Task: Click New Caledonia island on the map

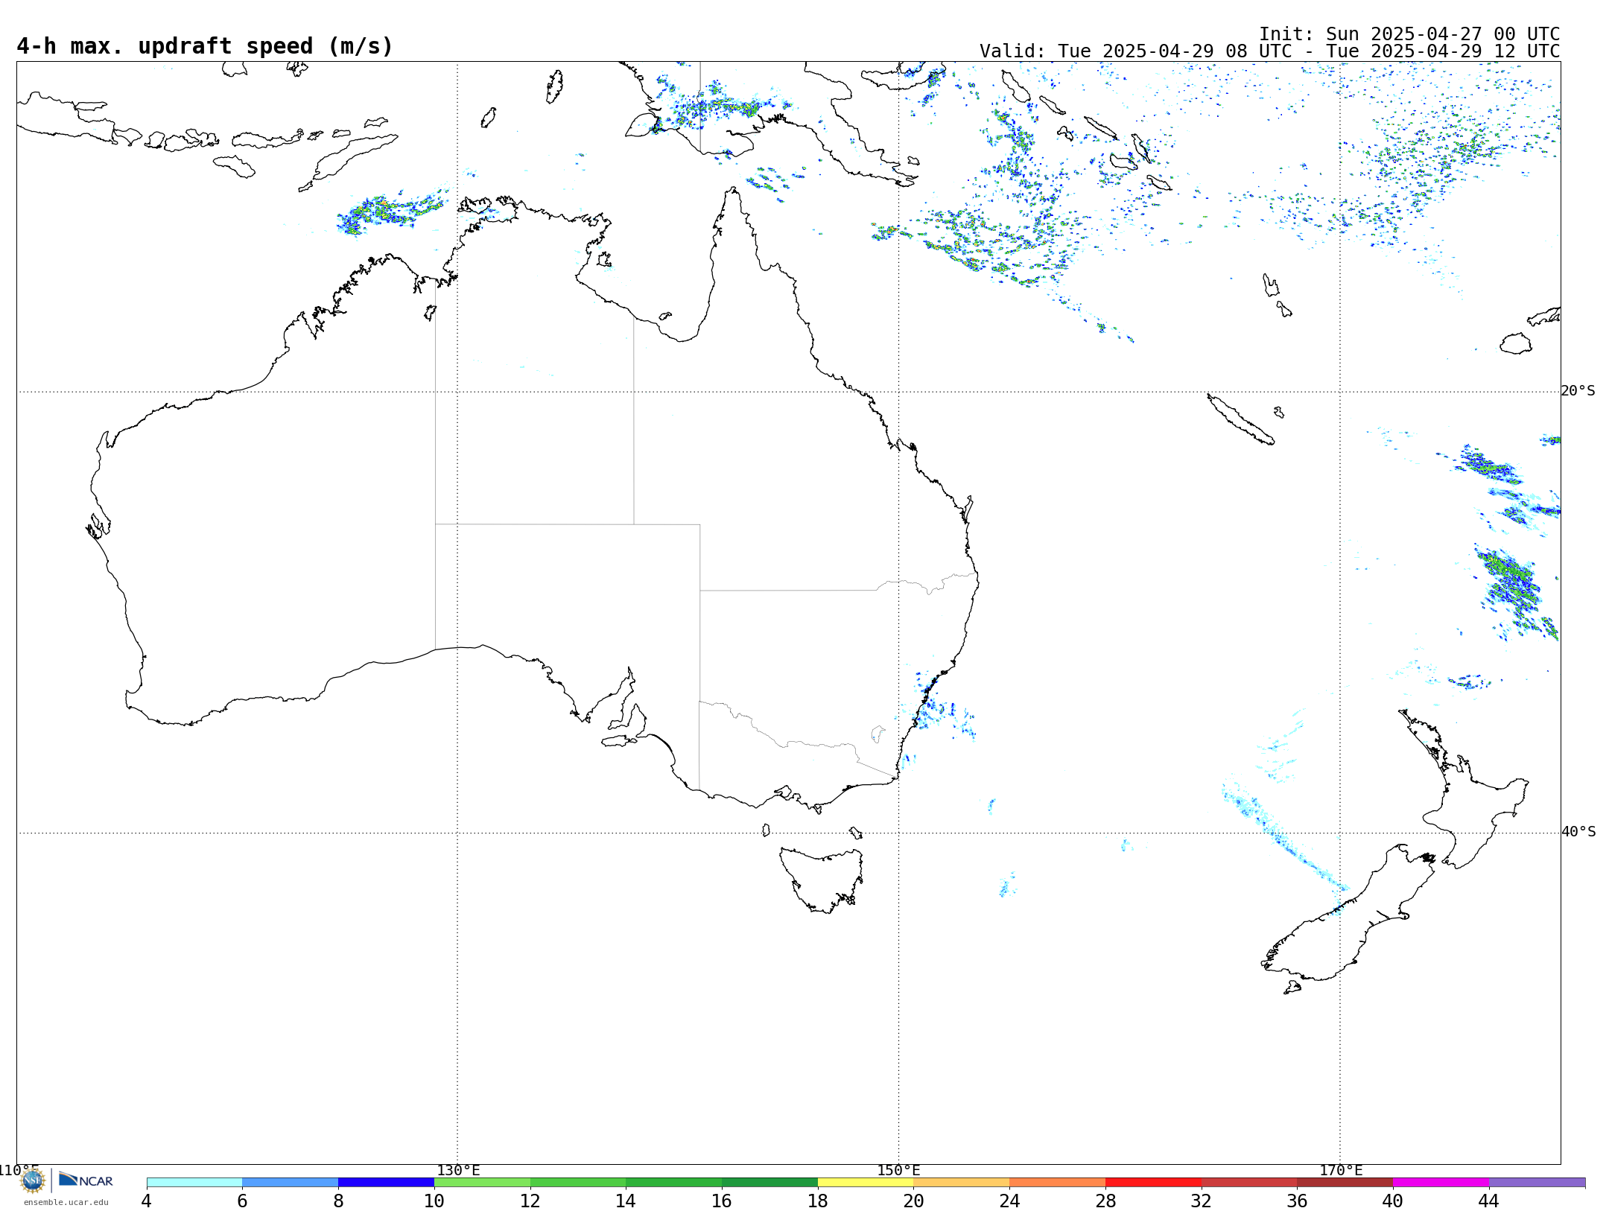Action: [x=1240, y=419]
